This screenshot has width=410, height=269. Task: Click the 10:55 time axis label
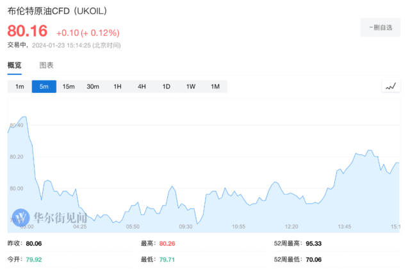pyautogui.click(x=239, y=227)
